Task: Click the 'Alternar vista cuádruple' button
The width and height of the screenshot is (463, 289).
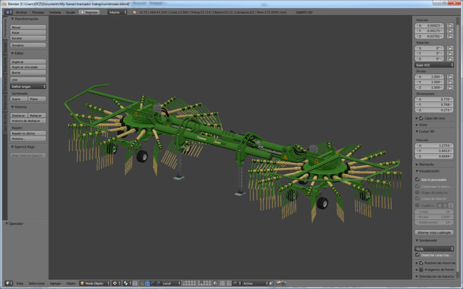Action: (x=435, y=232)
